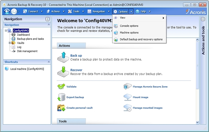Click the Create personal vault icon
This screenshot has height=132, width=209.
(x=61, y=108)
